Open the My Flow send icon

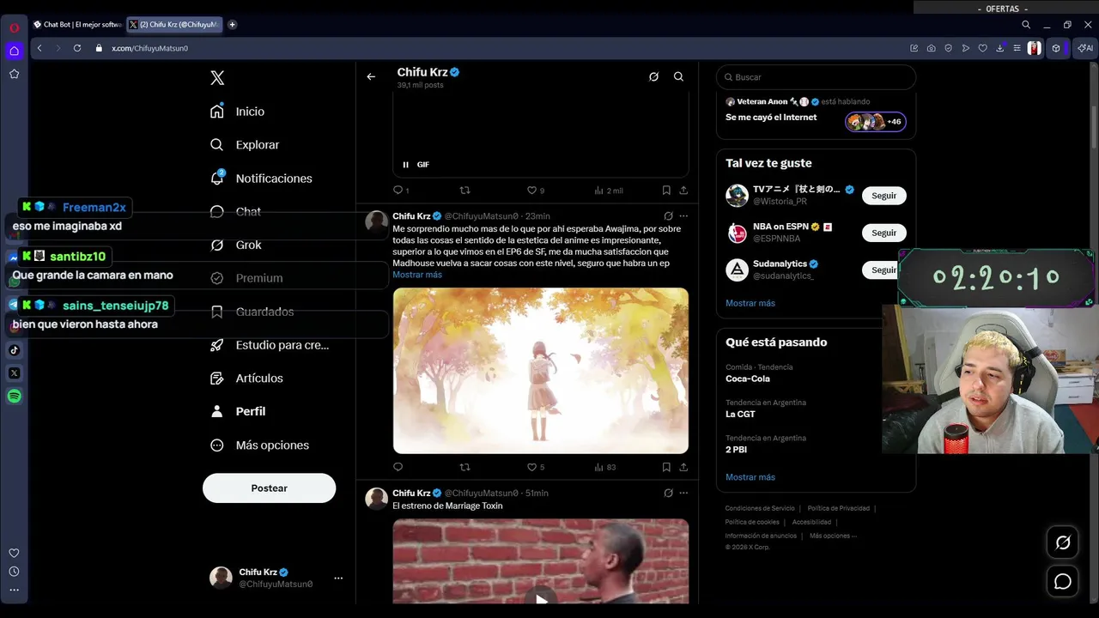[x=966, y=48]
